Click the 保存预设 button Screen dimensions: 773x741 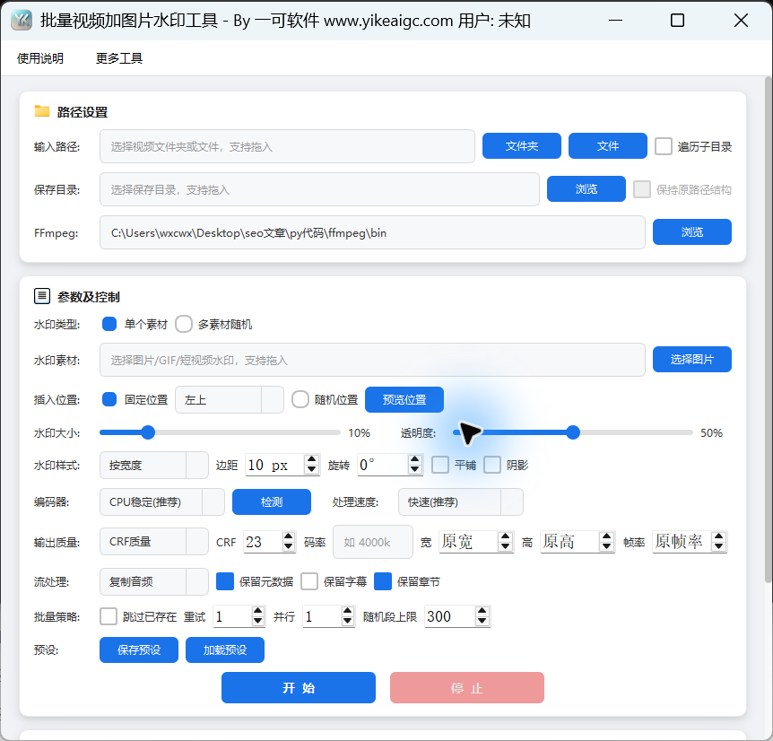[x=139, y=649]
